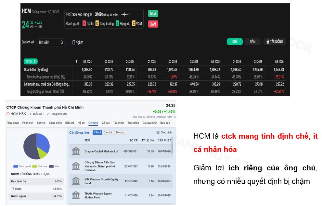Viewport: 322px width, 206px height.
Task: Click institution icon for KIM Vietnam Growth Equity
Action: tap(76, 181)
